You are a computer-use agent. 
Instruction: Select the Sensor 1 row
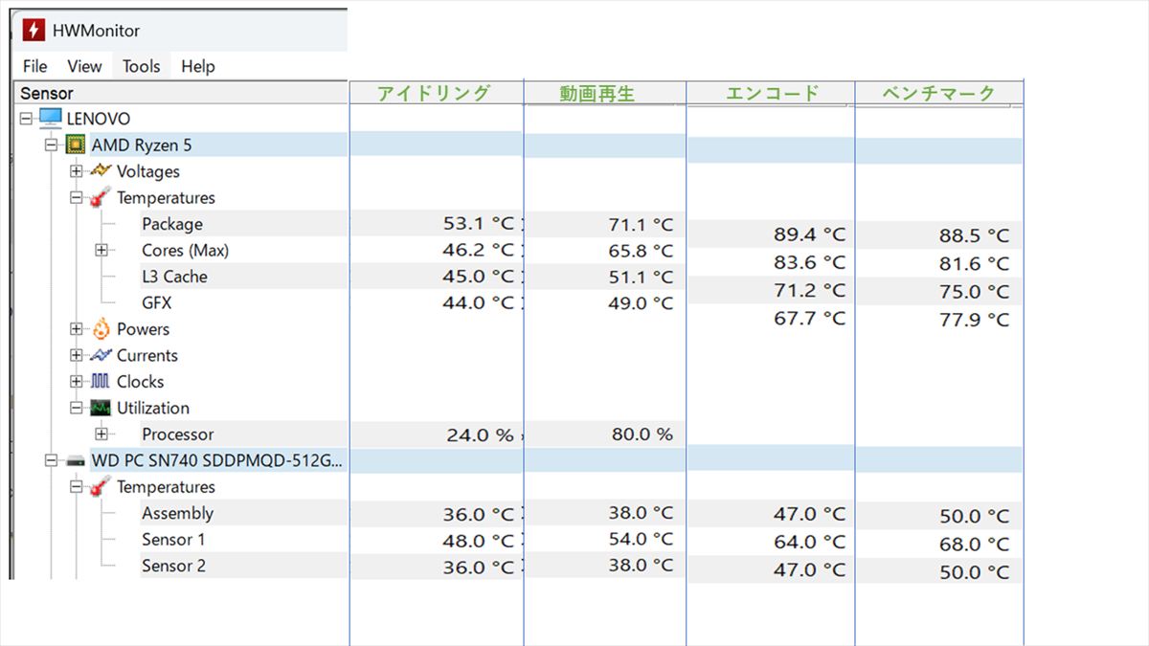(173, 540)
